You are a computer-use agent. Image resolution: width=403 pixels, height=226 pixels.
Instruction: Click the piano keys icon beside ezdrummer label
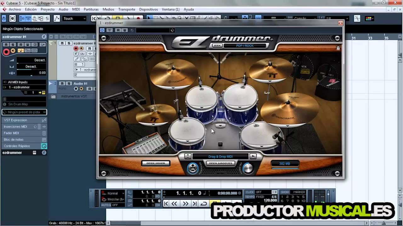[x=35, y=153]
